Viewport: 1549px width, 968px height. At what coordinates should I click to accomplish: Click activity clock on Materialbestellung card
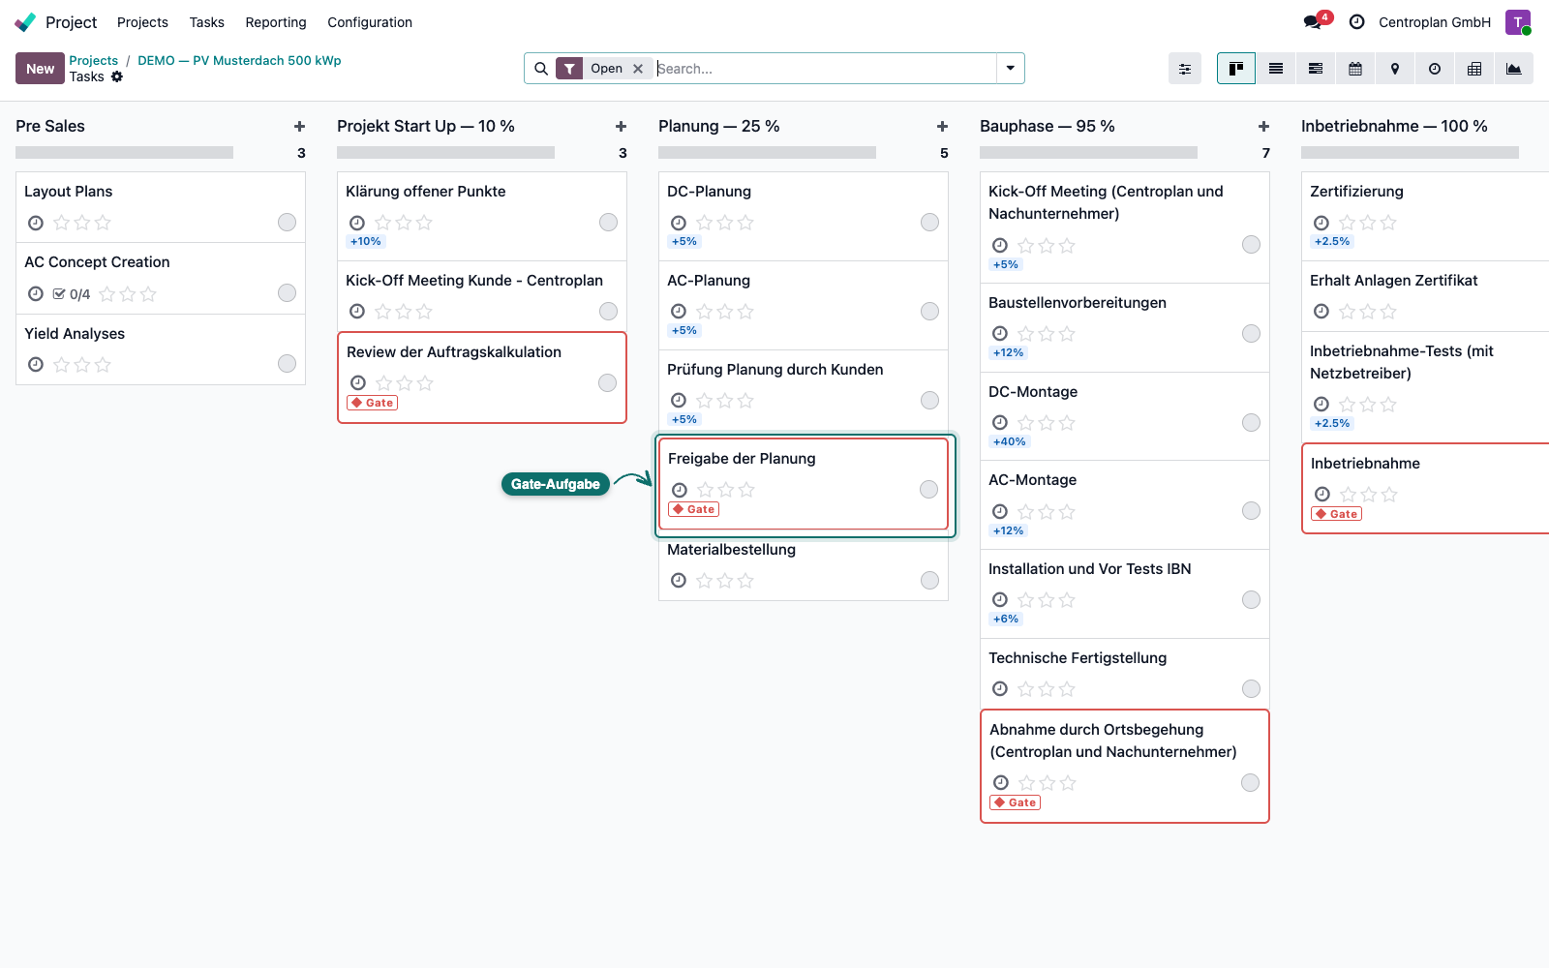coord(679,581)
